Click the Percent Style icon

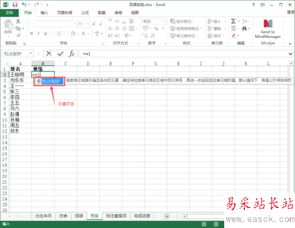coord(156,29)
